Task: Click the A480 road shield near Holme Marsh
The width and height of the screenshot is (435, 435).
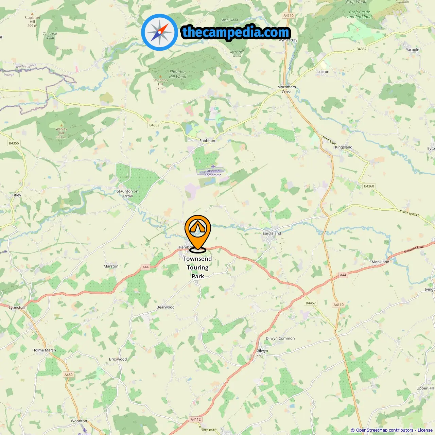Action: tap(69, 375)
